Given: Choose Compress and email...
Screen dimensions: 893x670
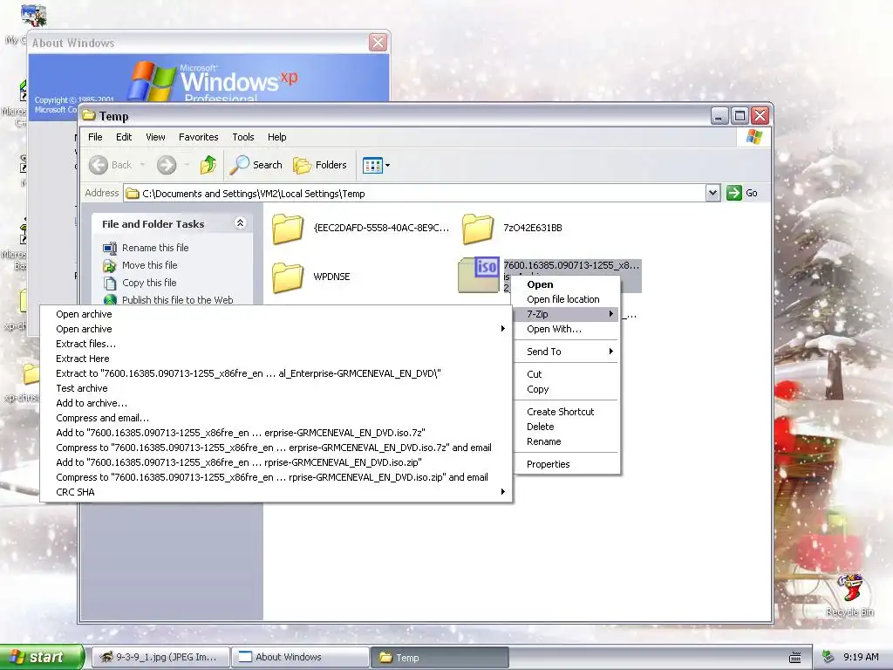Looking at the screenshot, I should tap(276, 418).
